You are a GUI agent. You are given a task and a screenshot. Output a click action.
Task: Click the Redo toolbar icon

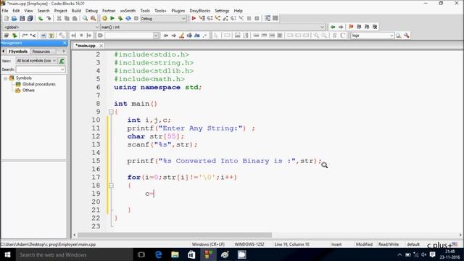[49, 18]
